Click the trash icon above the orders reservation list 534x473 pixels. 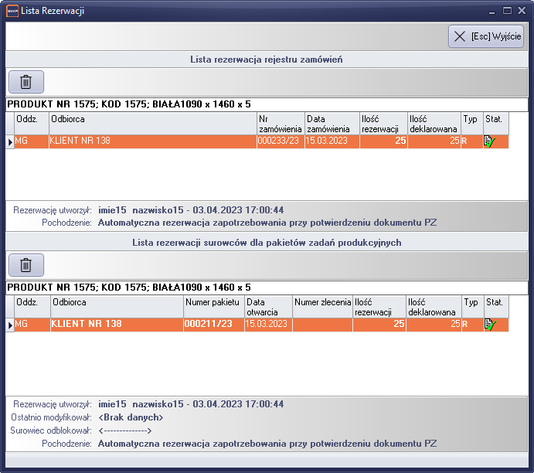(x=26, y=82)
